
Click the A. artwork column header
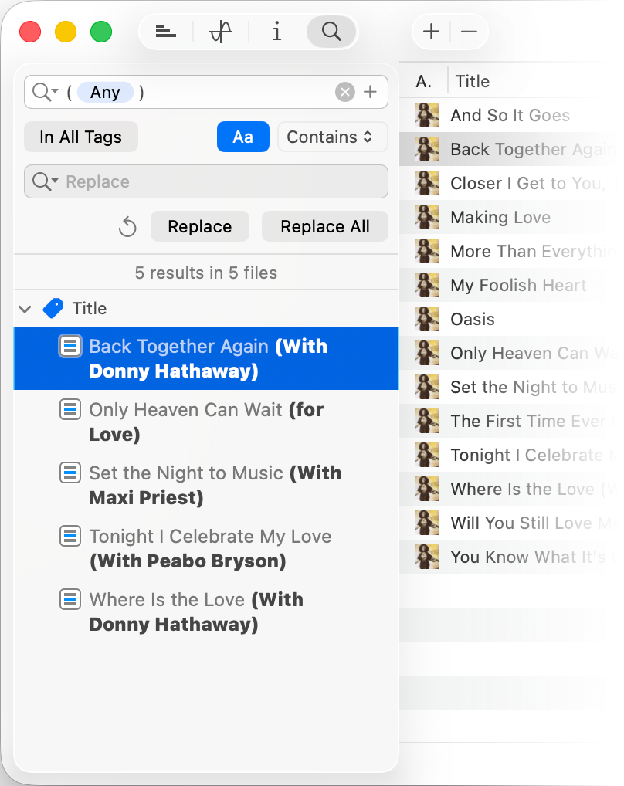tap(423, 81)
